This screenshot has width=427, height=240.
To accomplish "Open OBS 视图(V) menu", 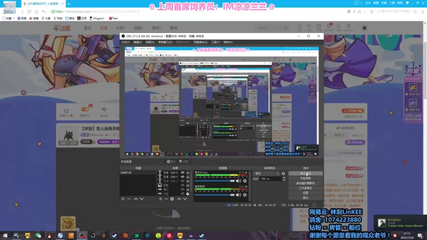I will [x=150, y=42].
